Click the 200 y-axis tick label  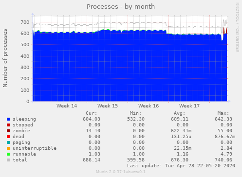pos(25,79)
